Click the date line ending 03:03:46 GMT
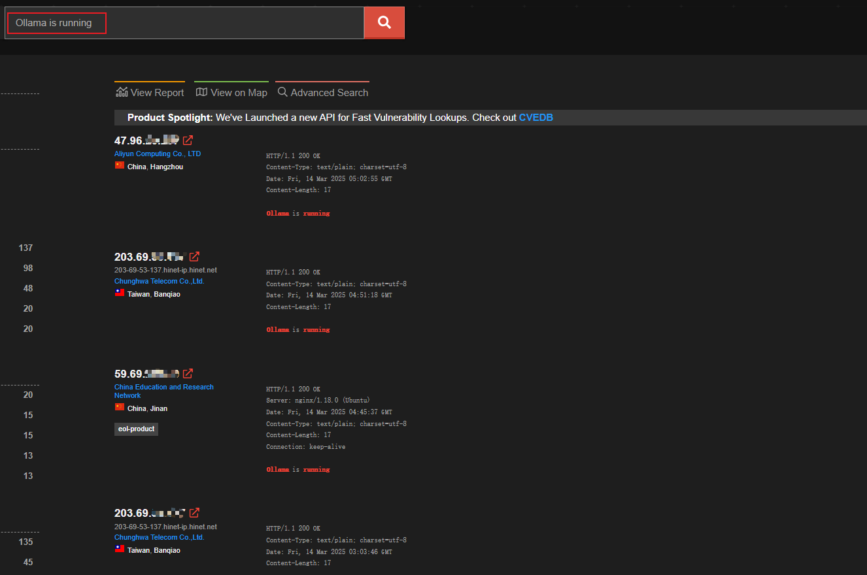 coord(329,552)
